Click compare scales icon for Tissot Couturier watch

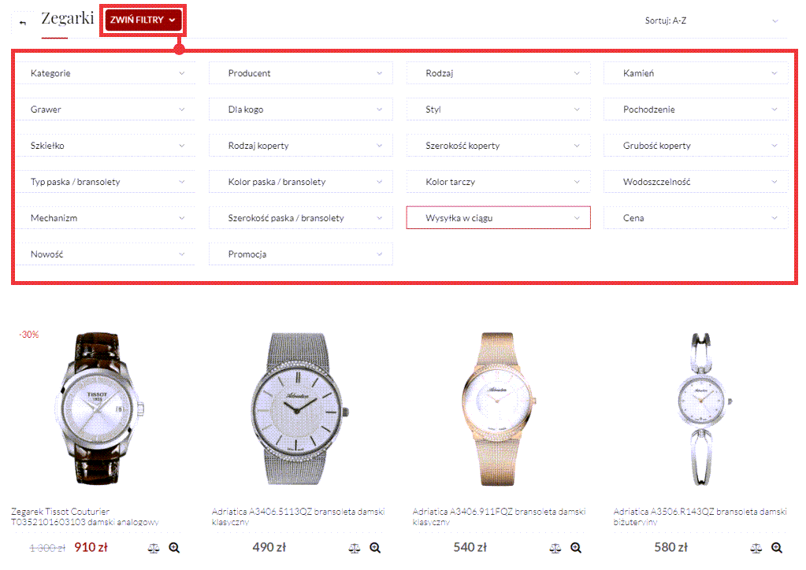(x=154, y=548)
